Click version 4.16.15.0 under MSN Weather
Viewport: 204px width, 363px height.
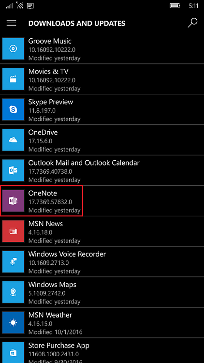click(40, 323)
